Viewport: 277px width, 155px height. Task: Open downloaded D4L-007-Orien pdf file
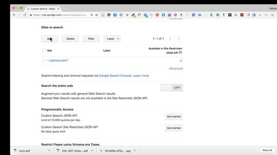75,151
